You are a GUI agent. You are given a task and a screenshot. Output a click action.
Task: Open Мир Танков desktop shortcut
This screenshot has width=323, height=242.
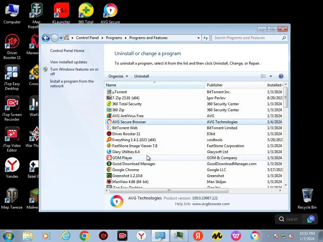12,199
